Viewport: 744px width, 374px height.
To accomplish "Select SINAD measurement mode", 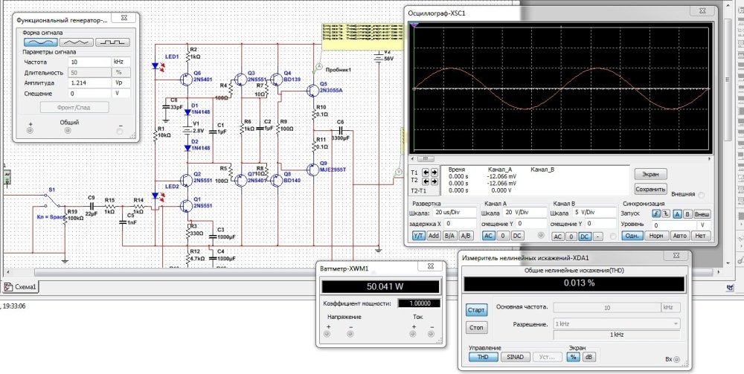I will click(x=514, y=357).
